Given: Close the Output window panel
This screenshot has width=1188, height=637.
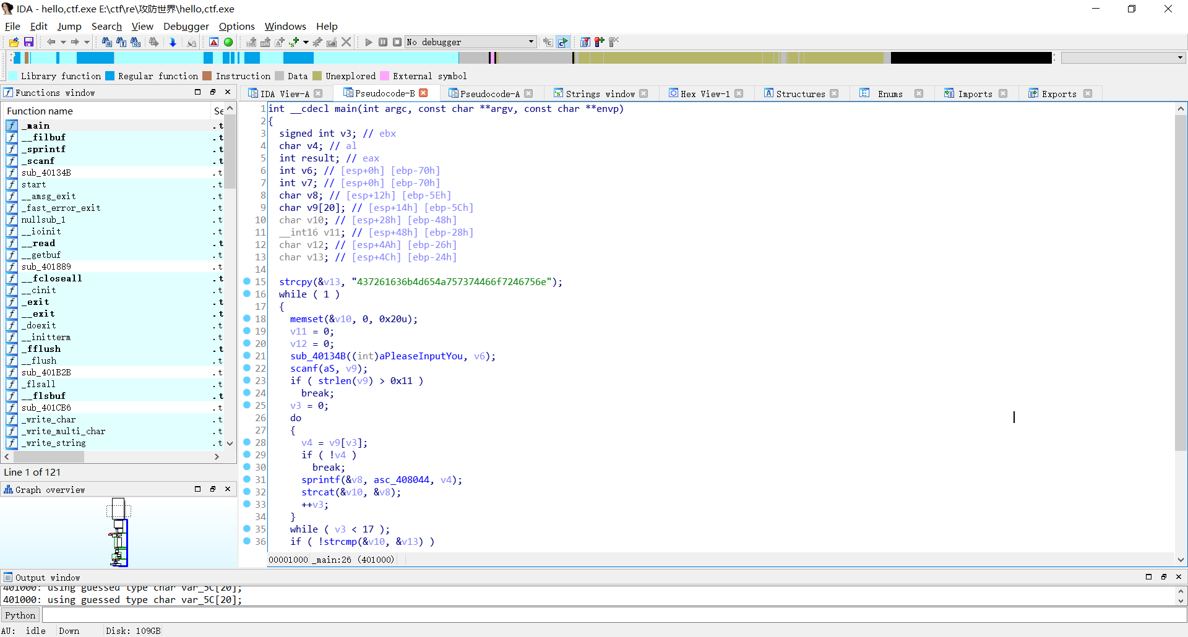Looking at the screenshot, I should click(x=1179, y=577).
